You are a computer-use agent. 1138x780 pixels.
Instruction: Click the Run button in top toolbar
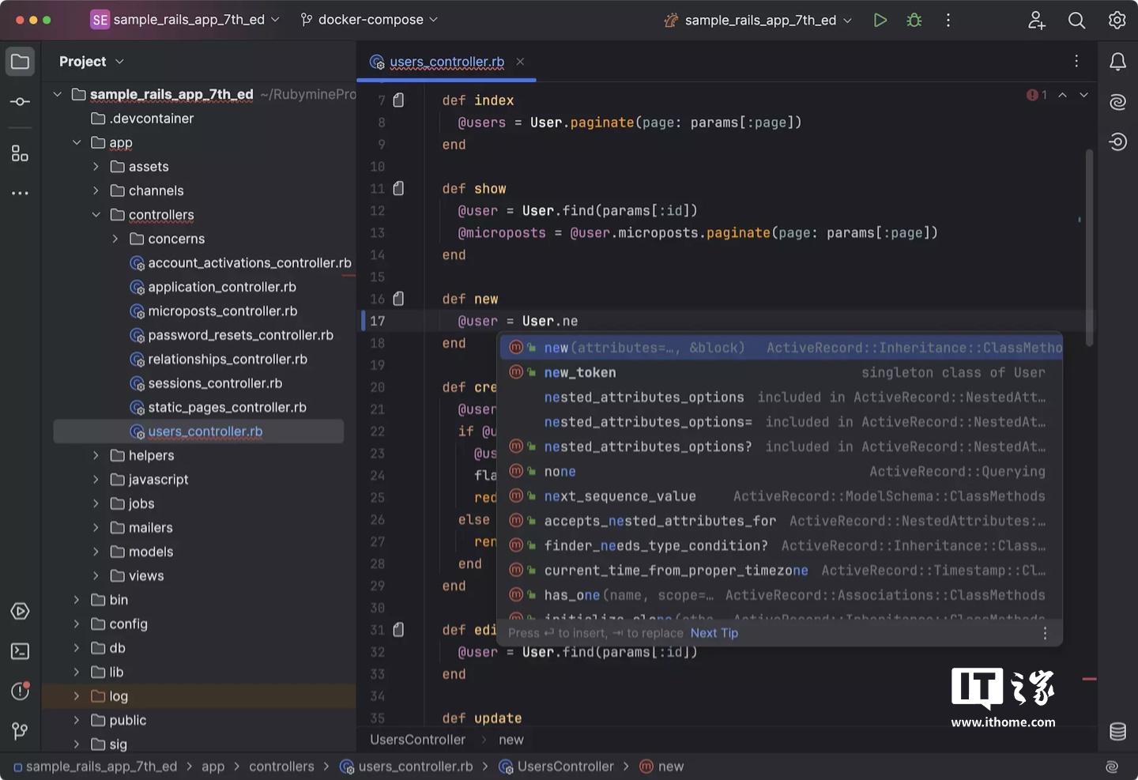click(880, 20)
